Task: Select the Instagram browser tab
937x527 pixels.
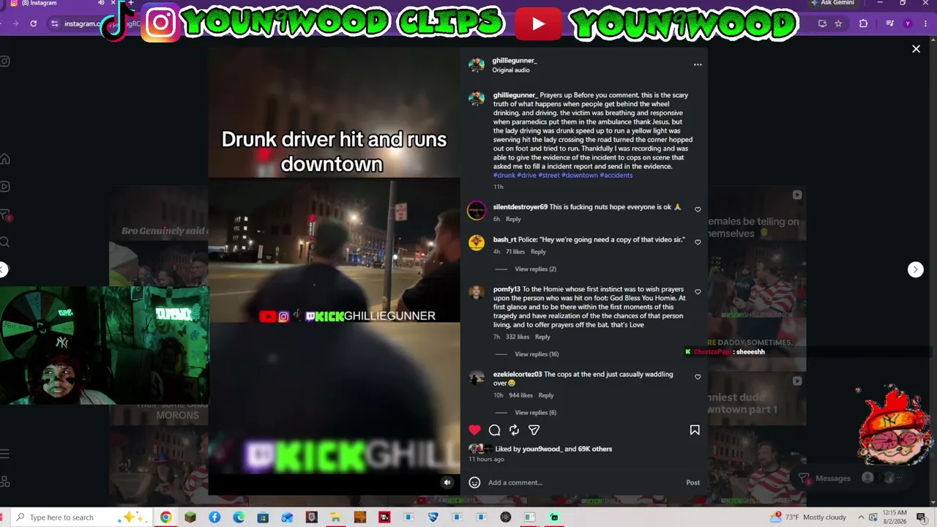Action: [55, 4]
